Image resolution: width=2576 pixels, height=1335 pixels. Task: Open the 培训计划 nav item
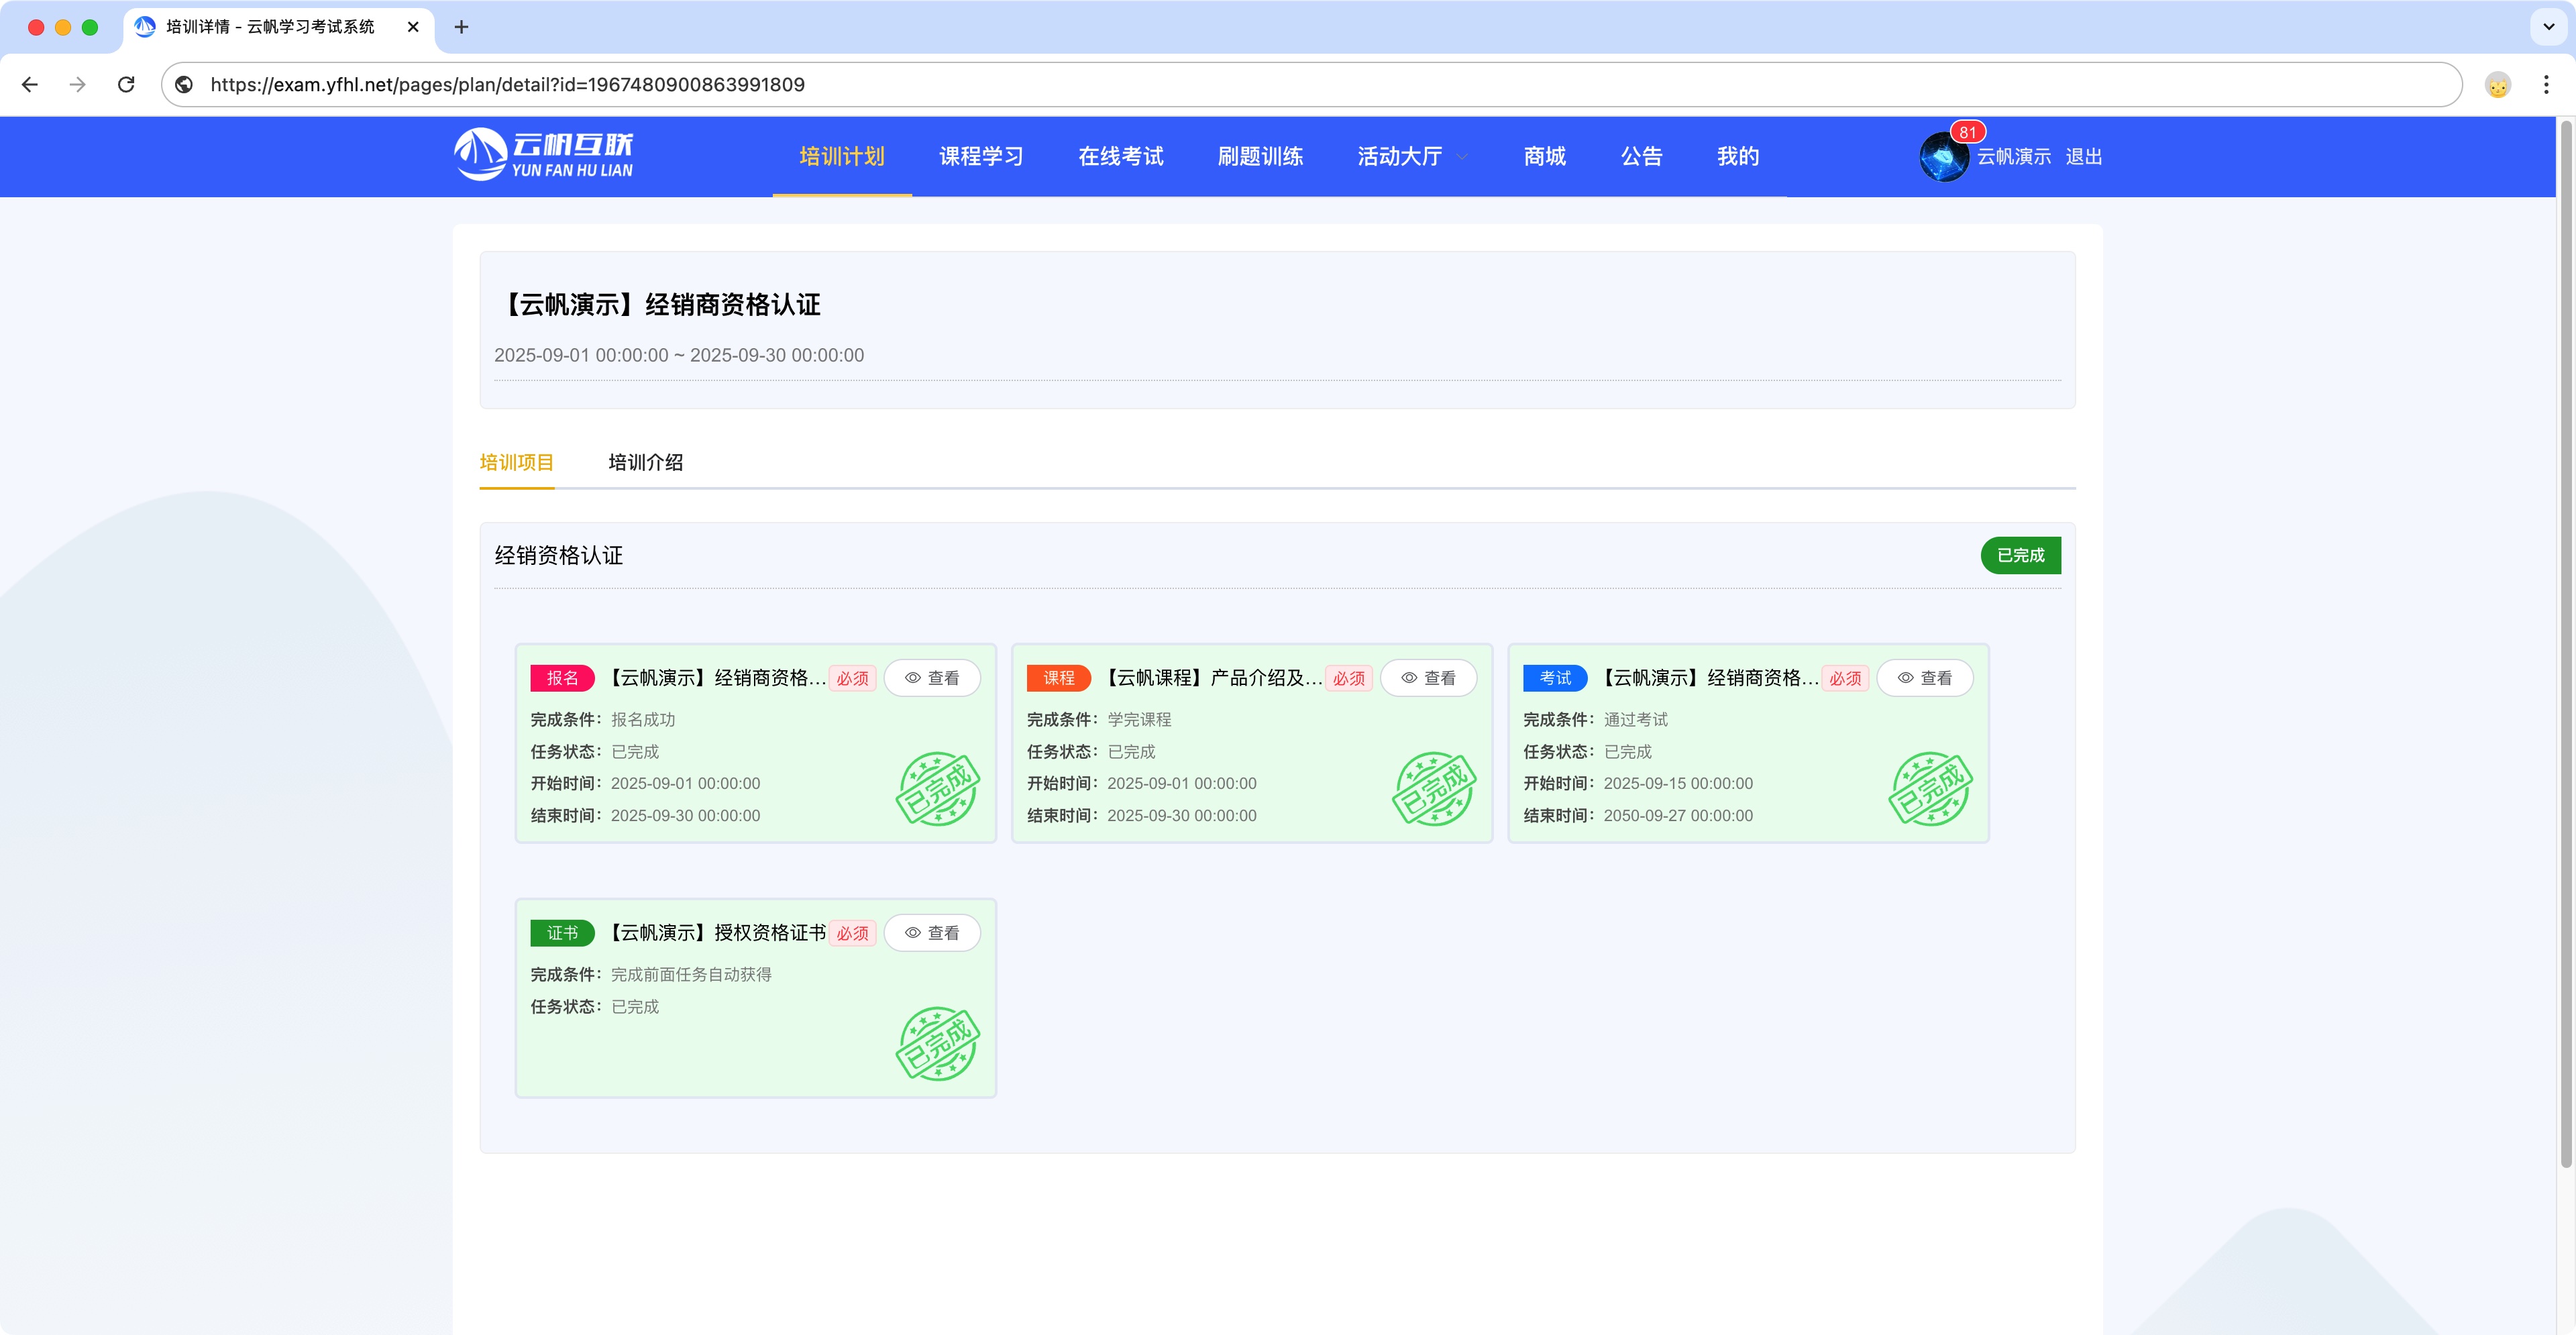tap(841, 156)
